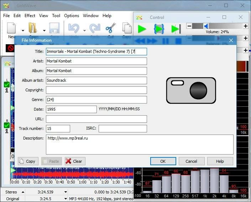The height and width of the screenshot is (202, 251).
Task: Click the Album input field
Action: click(96, 71)
